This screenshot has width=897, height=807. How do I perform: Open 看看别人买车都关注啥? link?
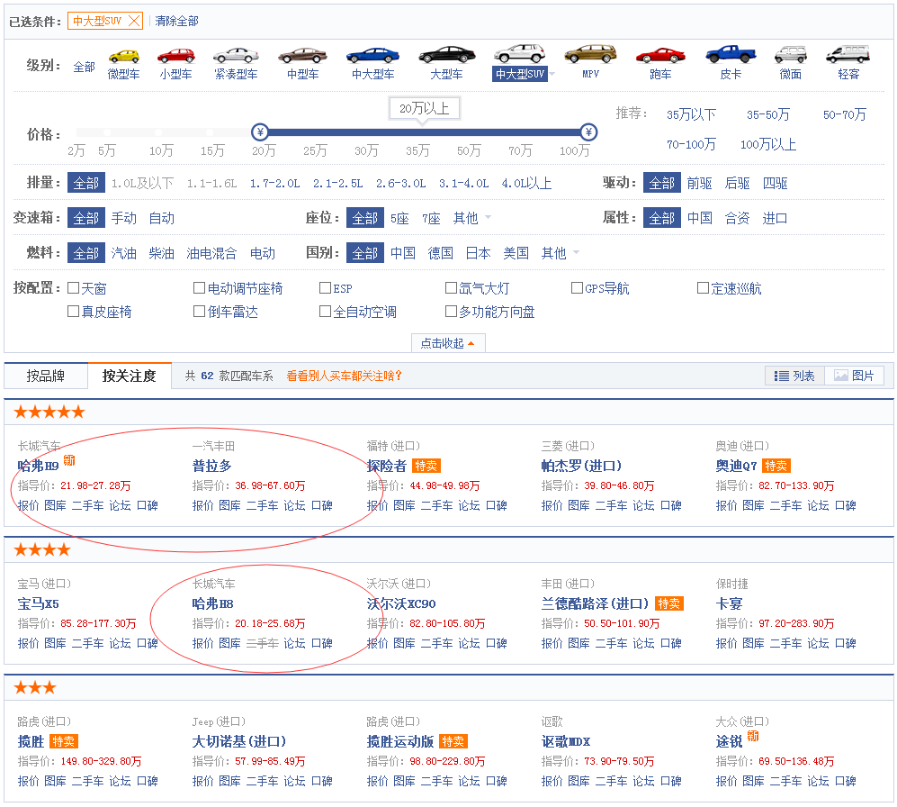(x=345, y=376)
